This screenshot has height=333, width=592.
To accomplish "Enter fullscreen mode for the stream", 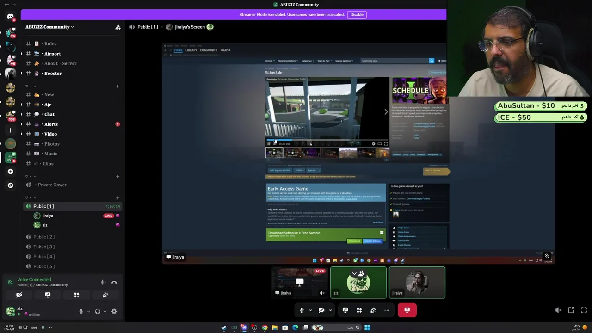I will (x=584, y=310).
